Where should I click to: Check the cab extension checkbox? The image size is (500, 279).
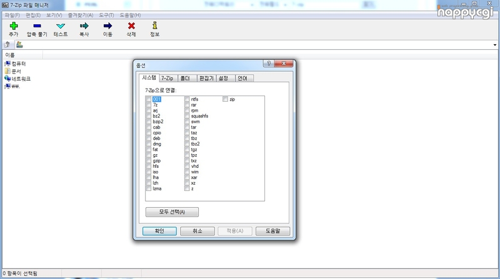point(148,127)
